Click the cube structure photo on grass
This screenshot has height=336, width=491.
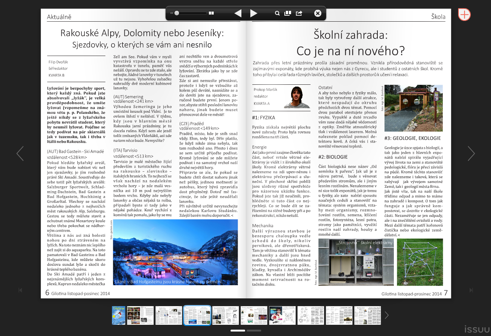pos(420,262)
